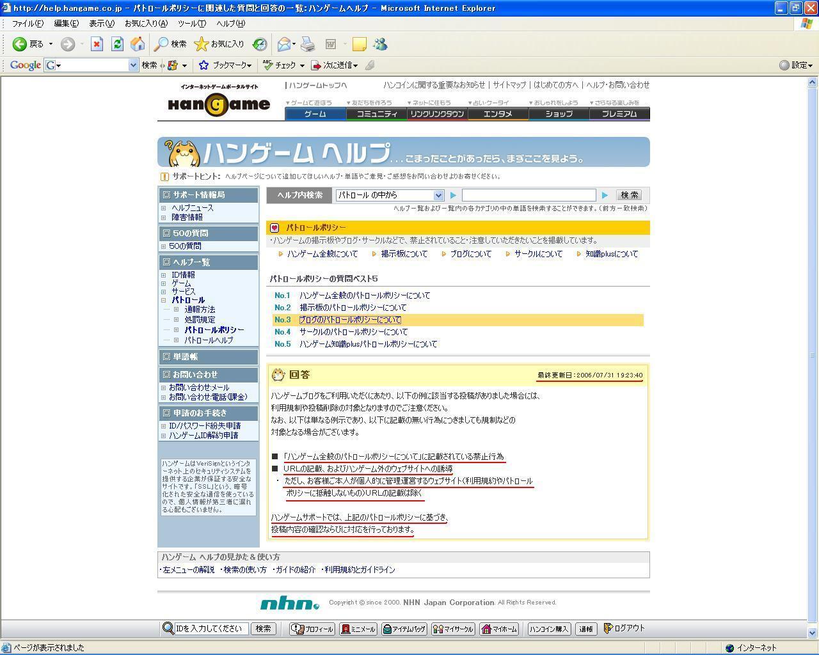Image resolution: width=819 pixels, height=655 pixels.
Task: Open No.4 サークルのパトロールポリシーについて link
Action: tap(353, 332)
